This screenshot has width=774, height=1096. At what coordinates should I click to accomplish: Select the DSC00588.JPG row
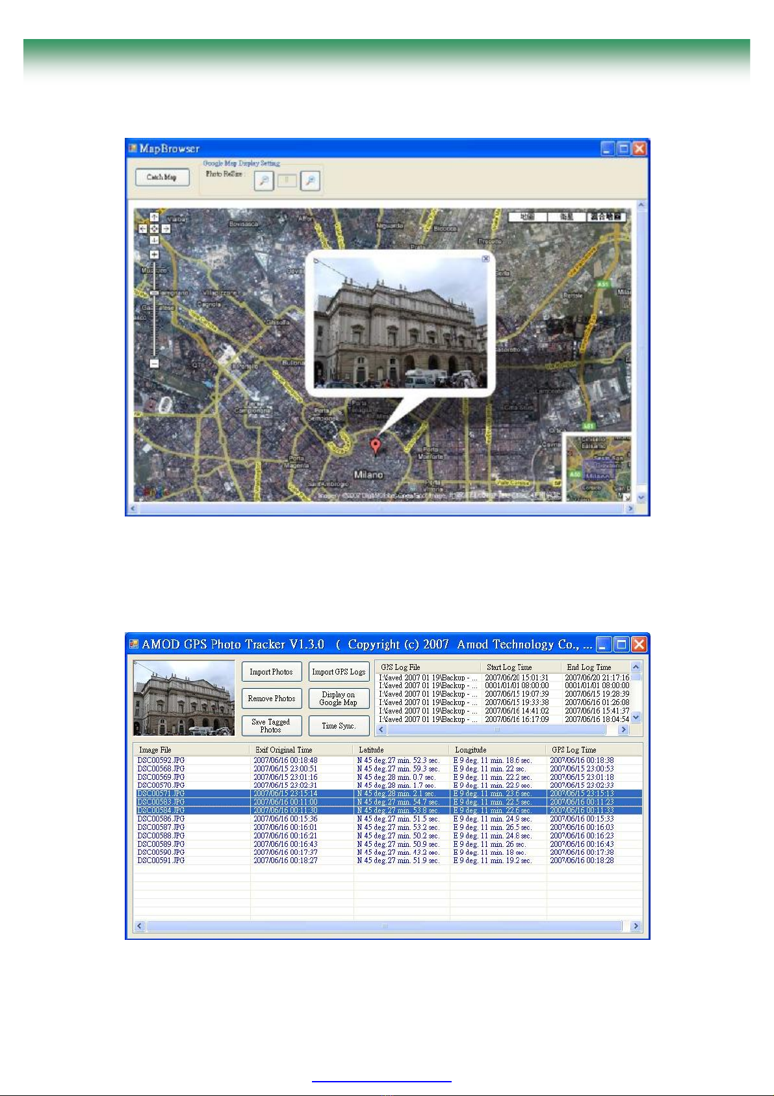click(388, 836)
